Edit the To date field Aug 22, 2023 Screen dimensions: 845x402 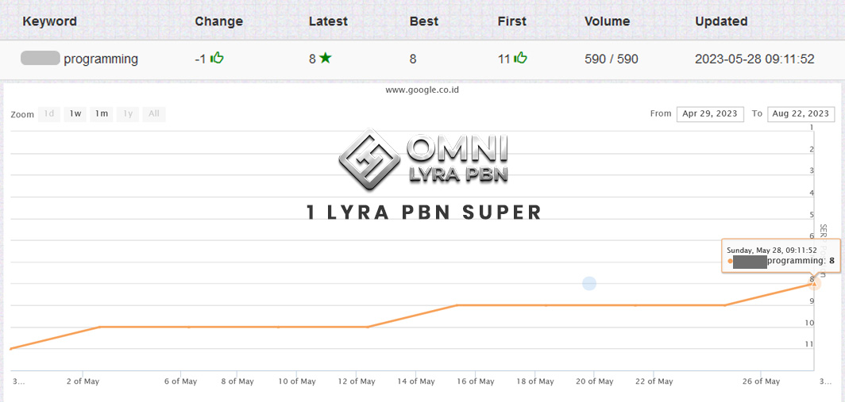pyautogui.click(x=801, y=114)
